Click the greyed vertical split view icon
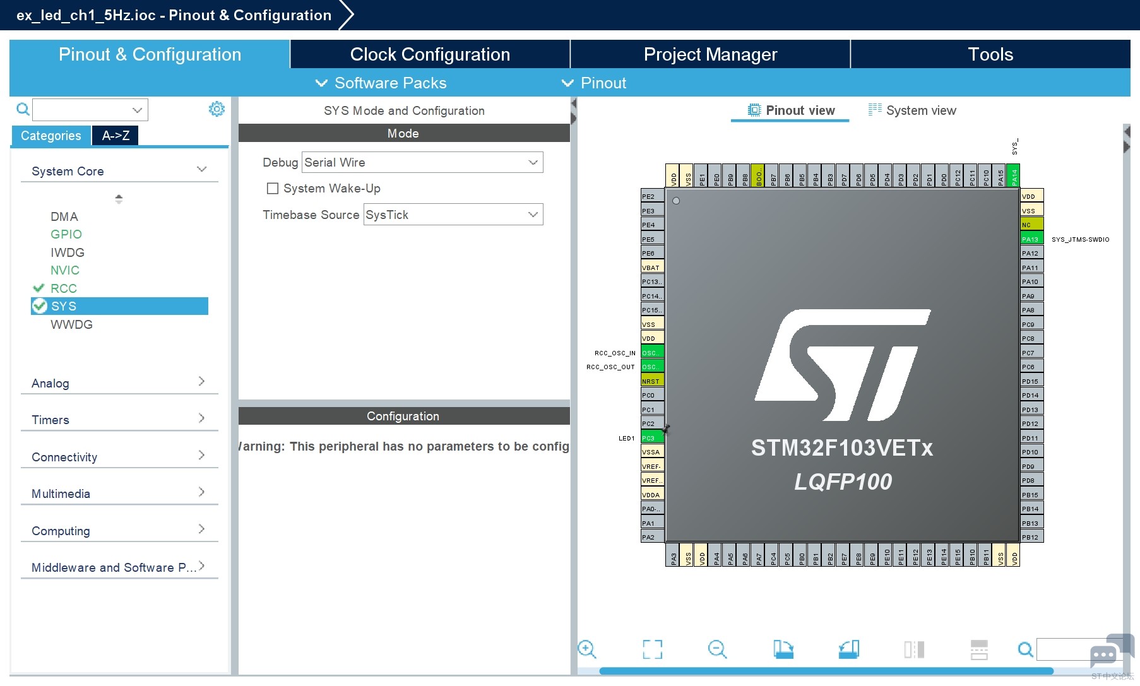 tap(914, 649)
